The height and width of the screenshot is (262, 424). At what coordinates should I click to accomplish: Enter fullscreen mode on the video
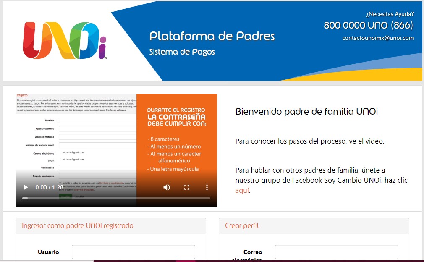pos(186,187)
